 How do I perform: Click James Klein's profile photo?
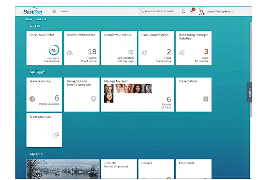(x=201, y=11)
